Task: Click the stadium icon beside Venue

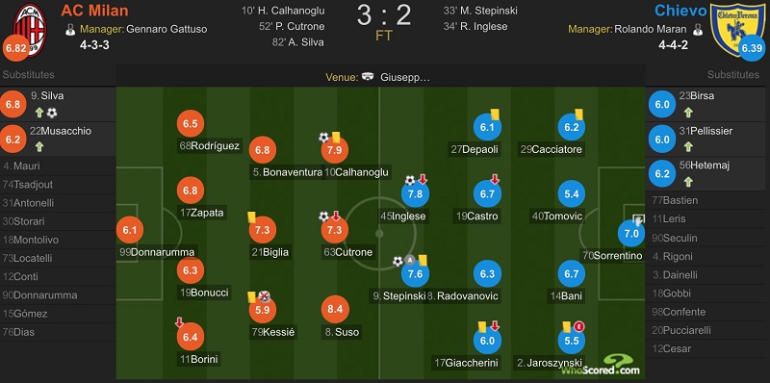Action: click(368, 77)
